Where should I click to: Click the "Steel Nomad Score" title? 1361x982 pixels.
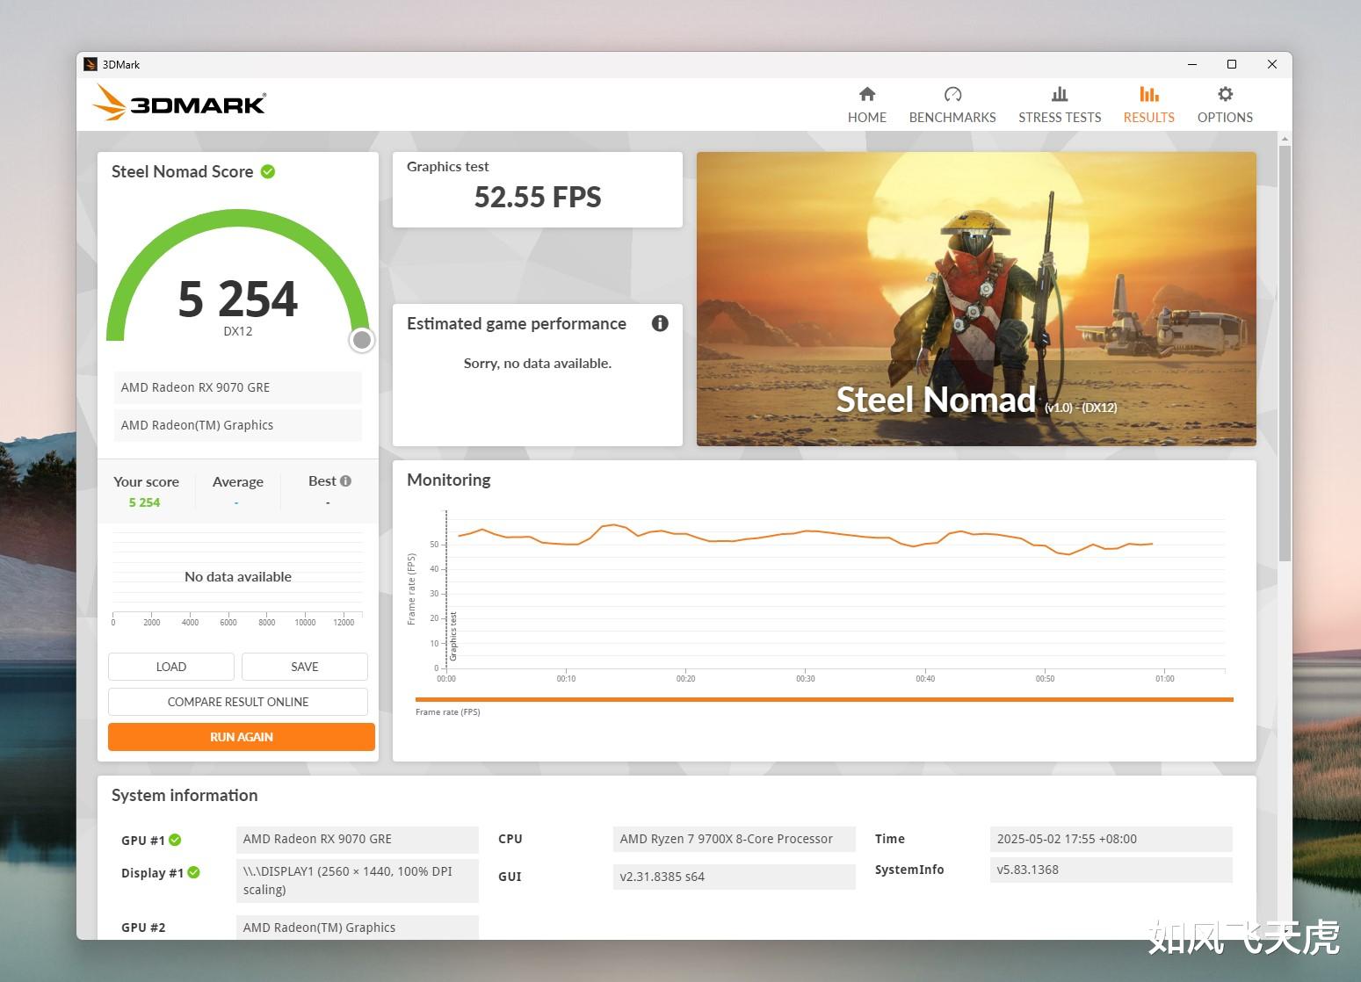point(182,171)
